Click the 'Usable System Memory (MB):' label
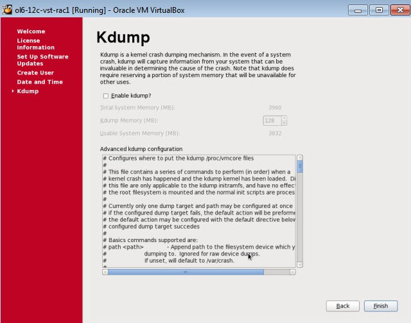 140,134
